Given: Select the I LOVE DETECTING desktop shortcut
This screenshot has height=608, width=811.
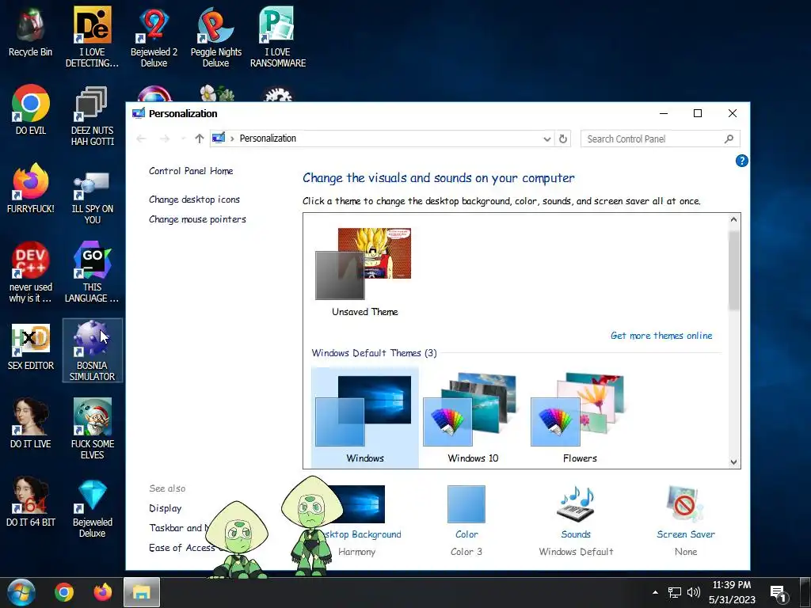Looking at the screenshot, I should 92,36.
